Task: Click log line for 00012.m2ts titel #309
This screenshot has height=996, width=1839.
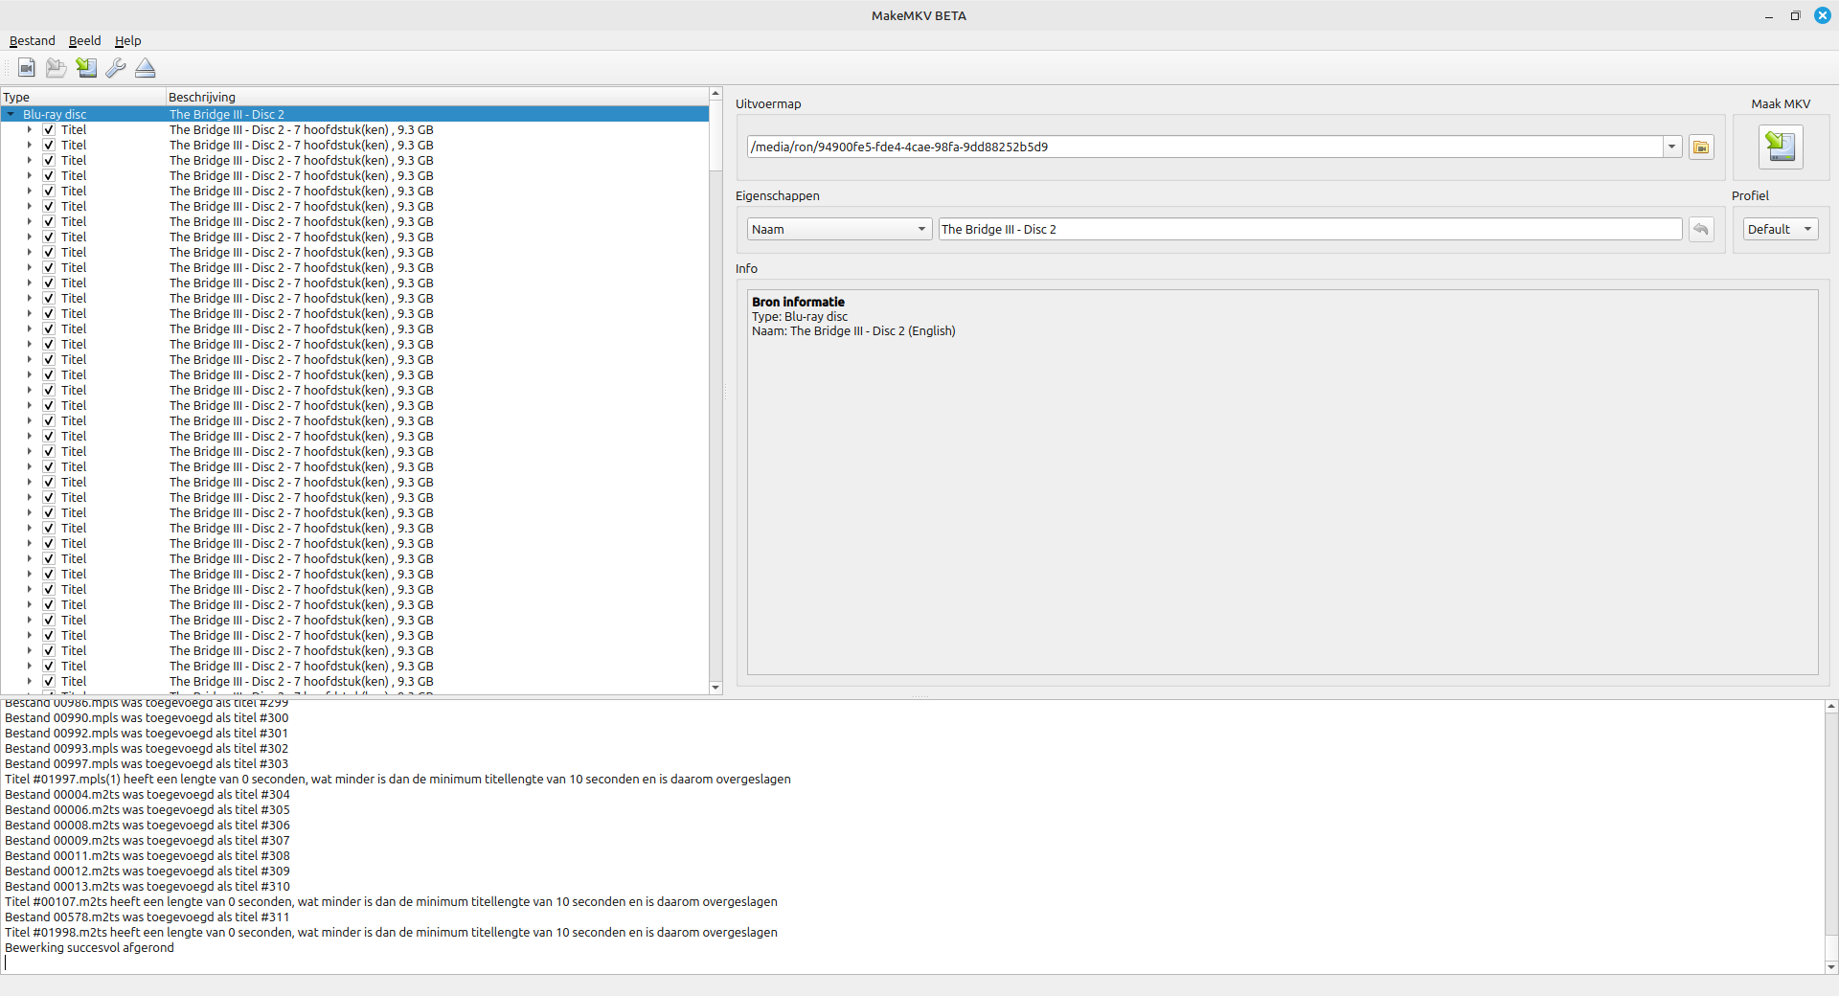Action: coord(148,871)
